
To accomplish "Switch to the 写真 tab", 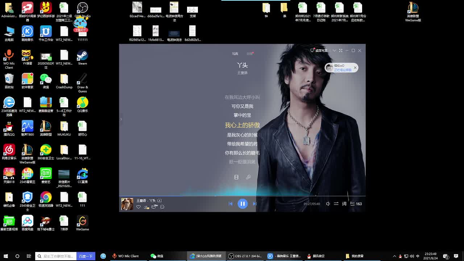I will tap(235, 54).
